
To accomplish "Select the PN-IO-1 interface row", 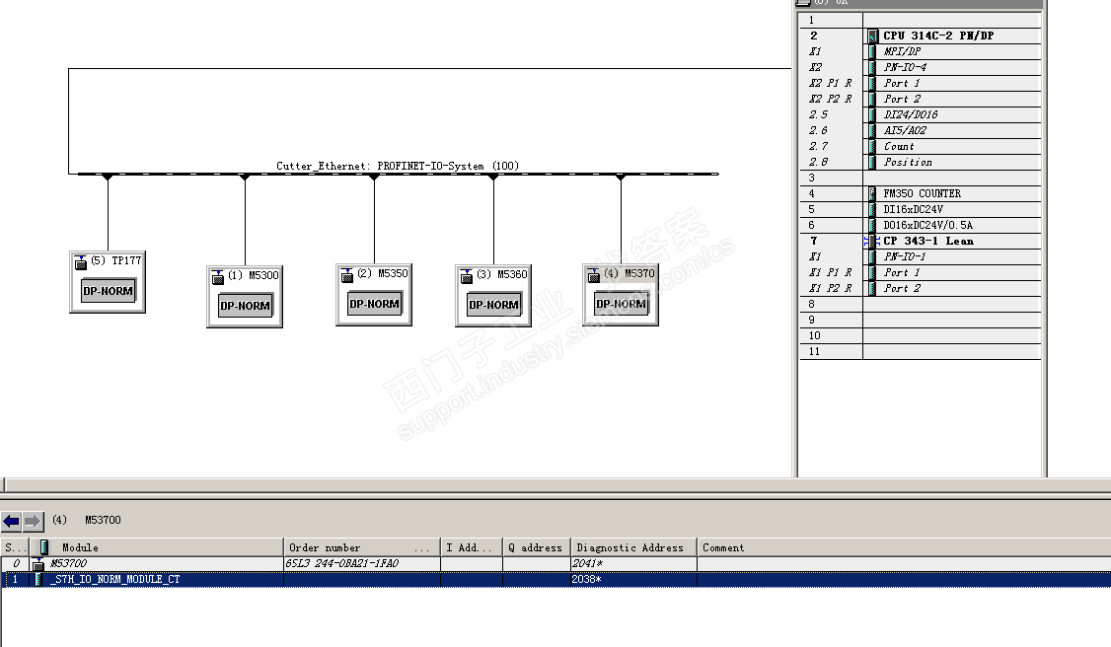I will point(921,257).
